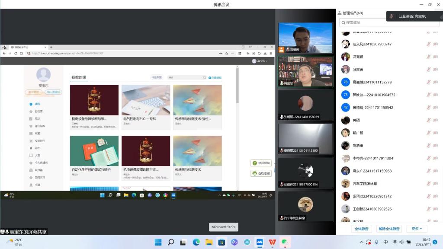
Task: Click the Tencent Meeting taskbar icon
Action: [x=260, y=242]
